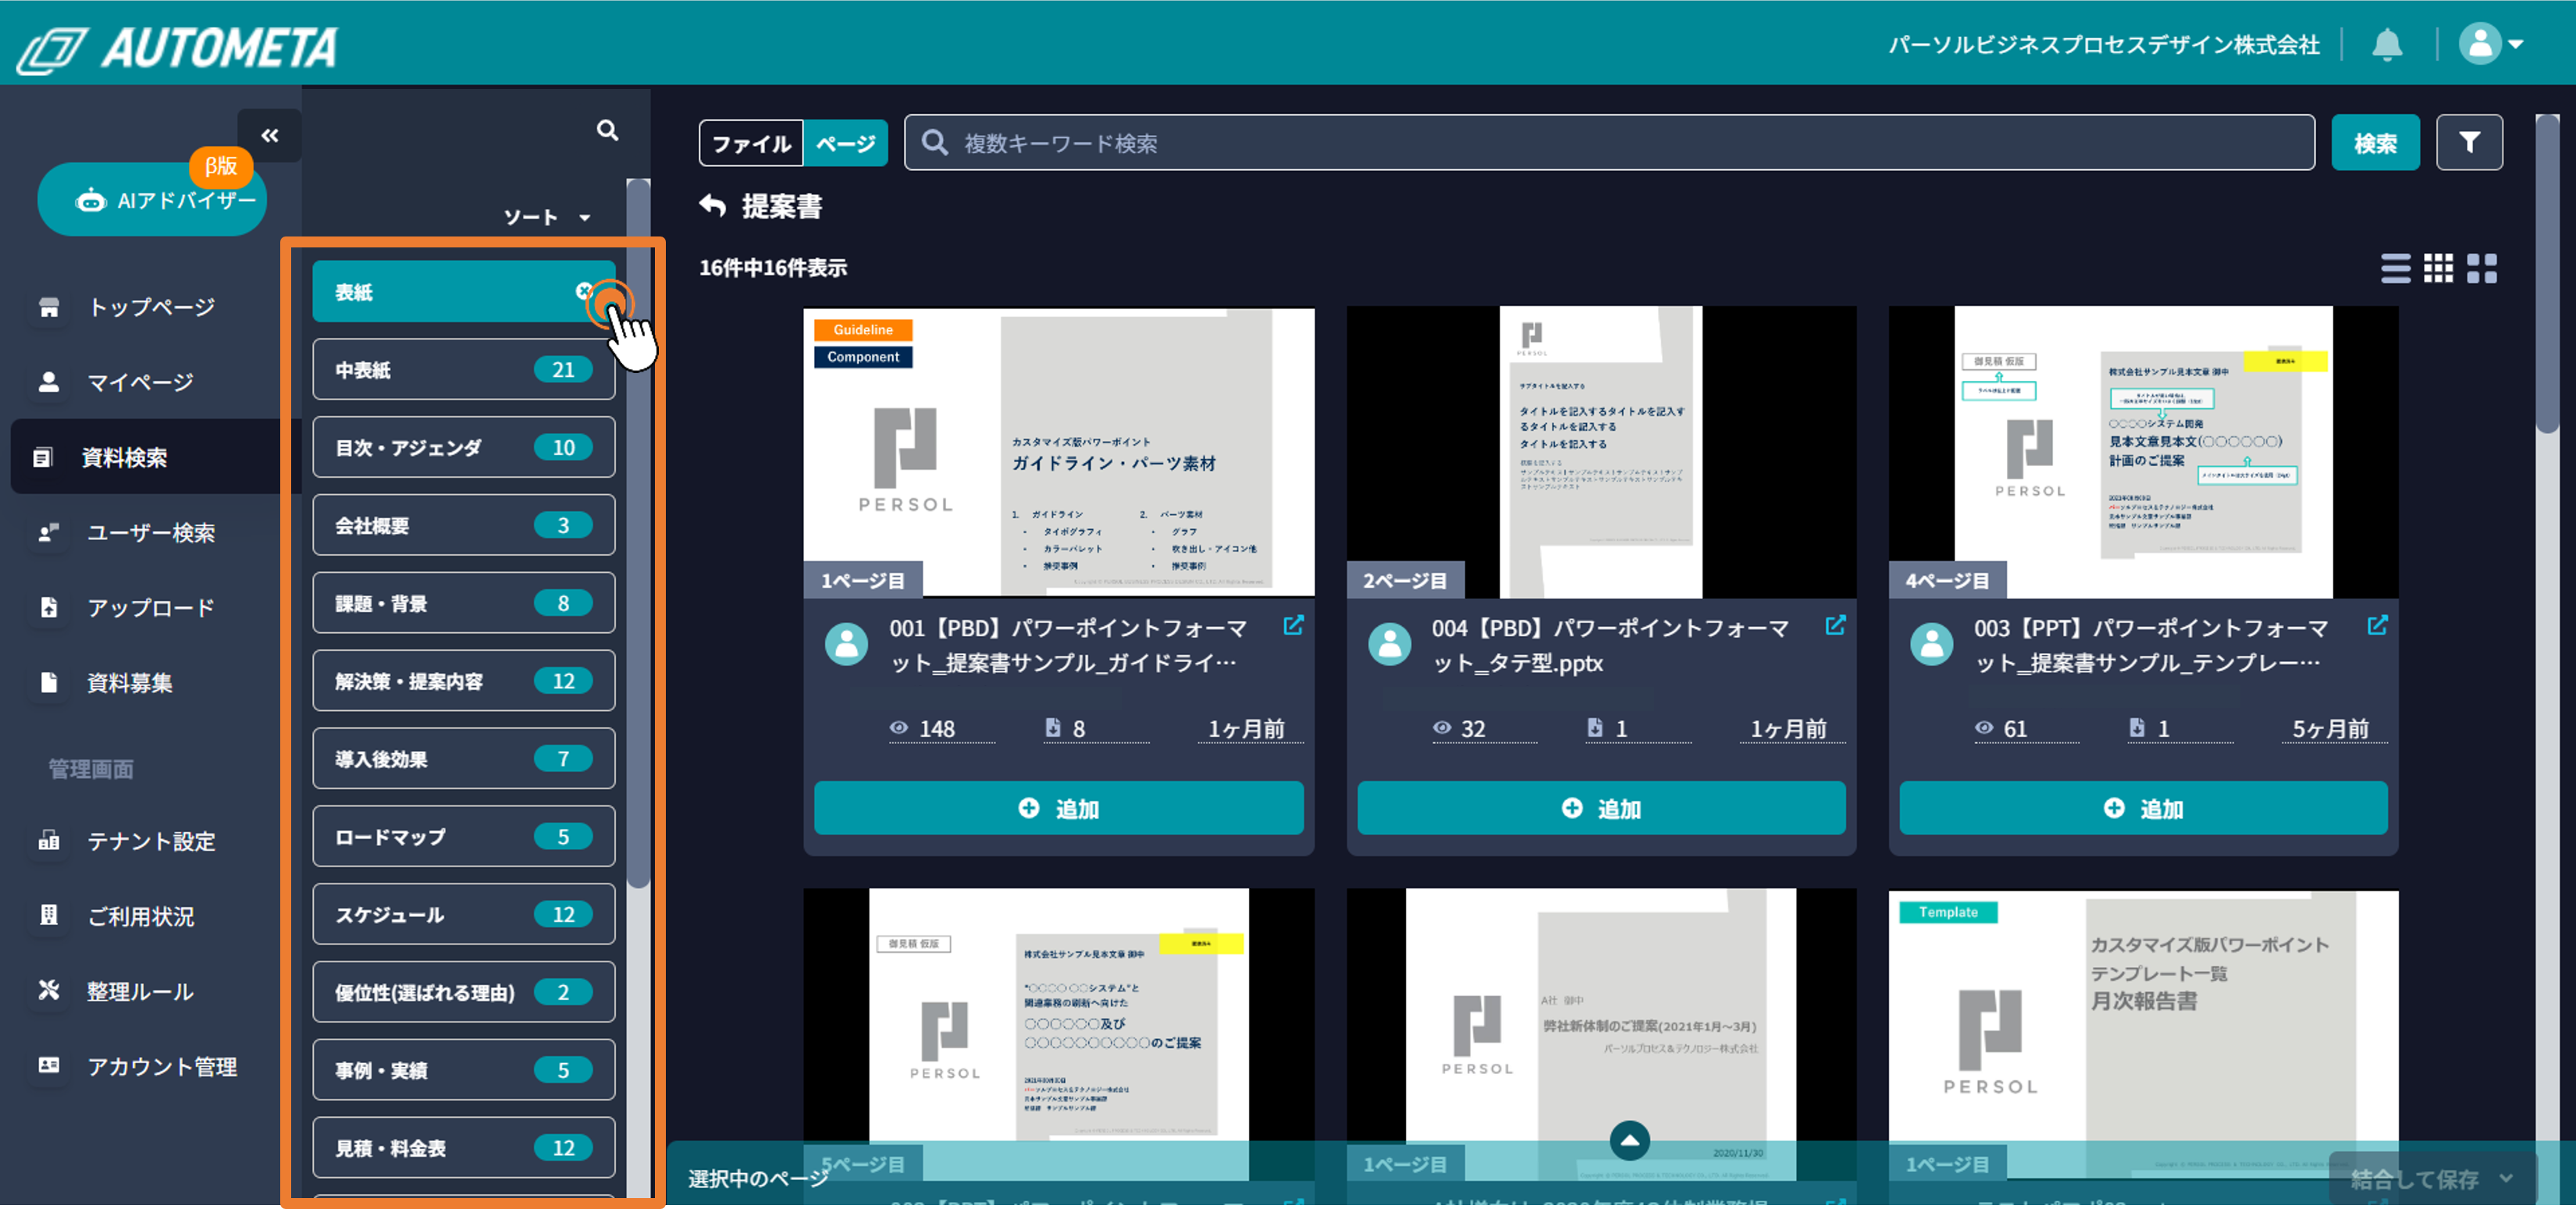
Task: Click view count 61 eye icon
Action: click(x=1983, y=728)
